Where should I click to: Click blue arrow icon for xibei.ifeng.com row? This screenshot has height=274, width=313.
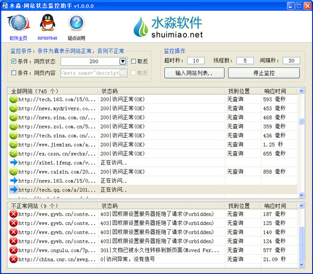[14, 162]
